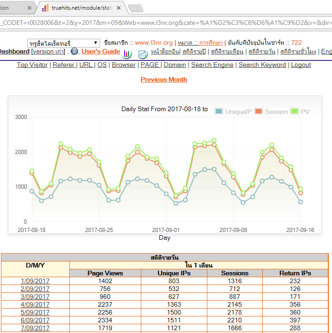The height and width of the screenshot is (333, 332).
Task: Click the Logout link
Action: coord(301,65)
